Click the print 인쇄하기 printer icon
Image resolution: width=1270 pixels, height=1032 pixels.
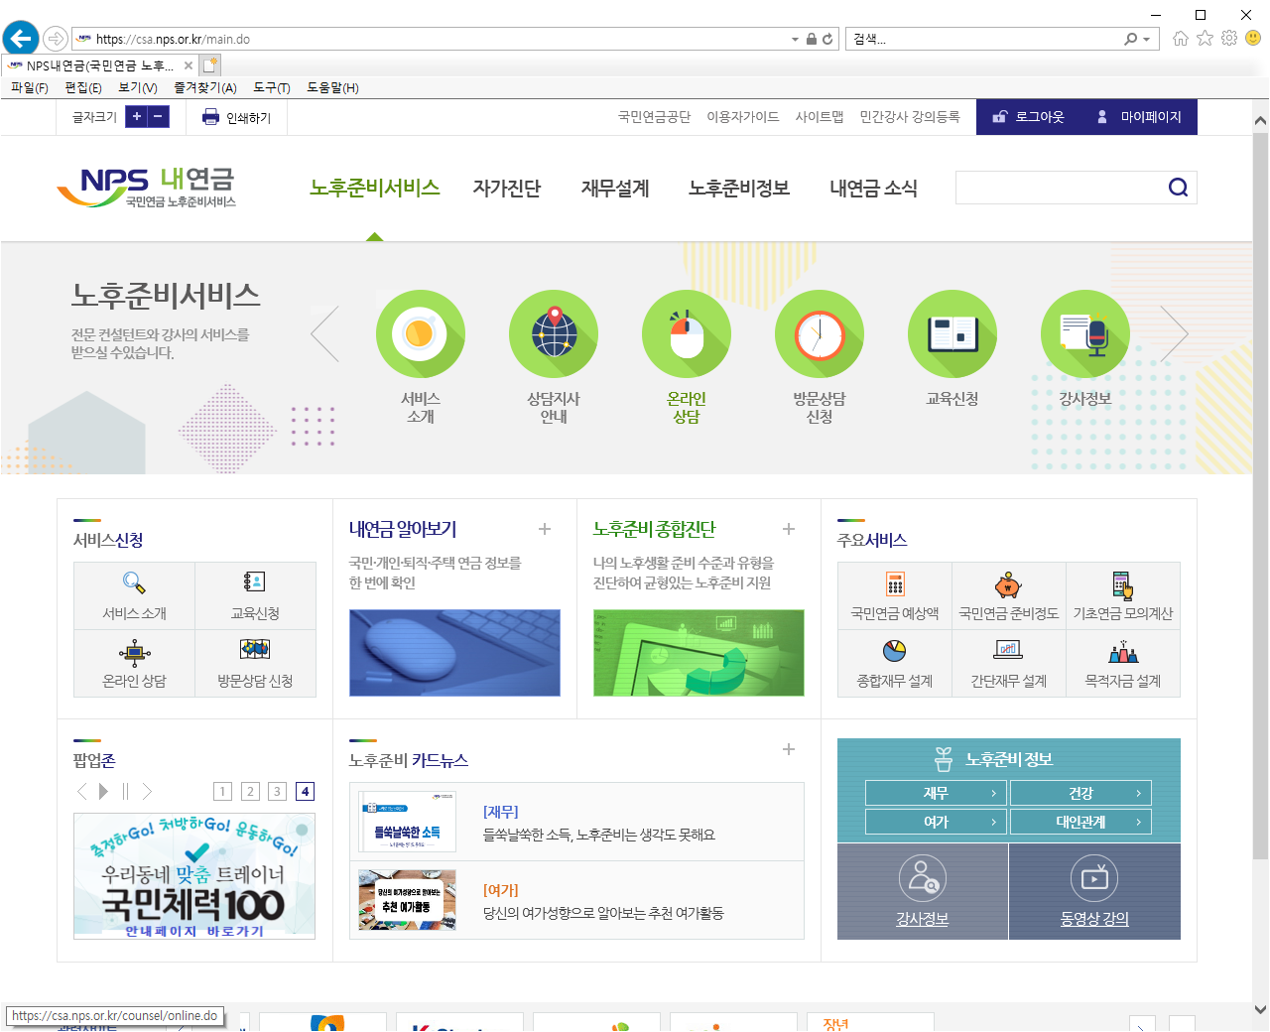[x=210, y=117]
